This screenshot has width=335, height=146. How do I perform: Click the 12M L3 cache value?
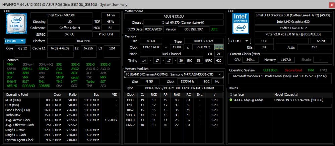pos(112,48)
